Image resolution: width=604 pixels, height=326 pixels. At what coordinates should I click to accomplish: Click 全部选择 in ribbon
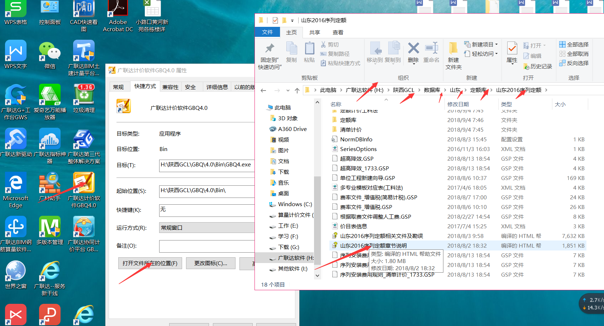coord(574,44)
